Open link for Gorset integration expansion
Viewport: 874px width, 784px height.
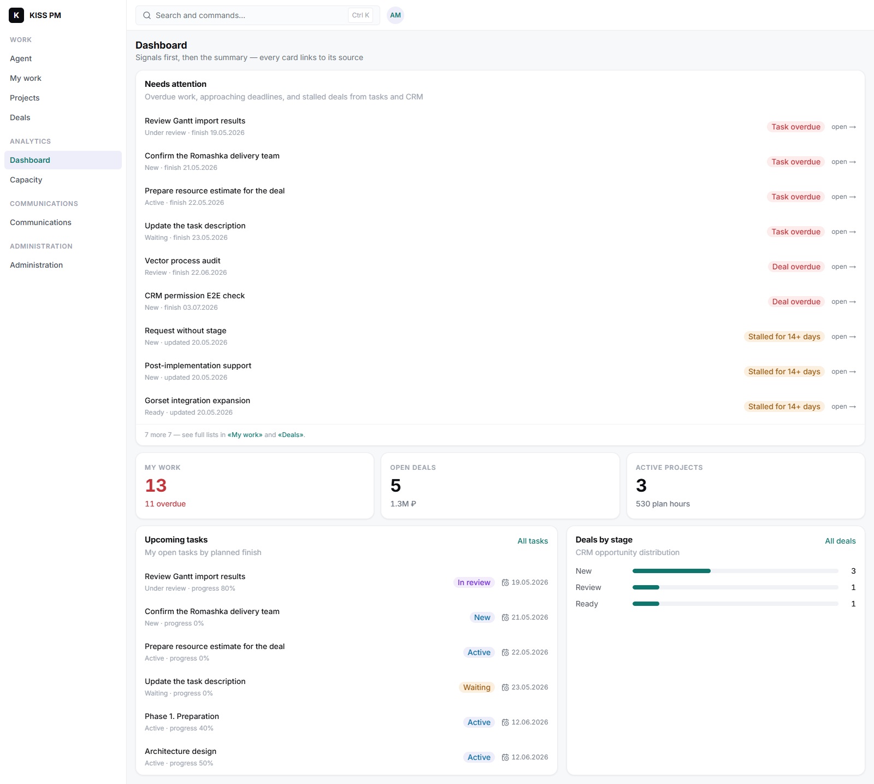point(843,406)
